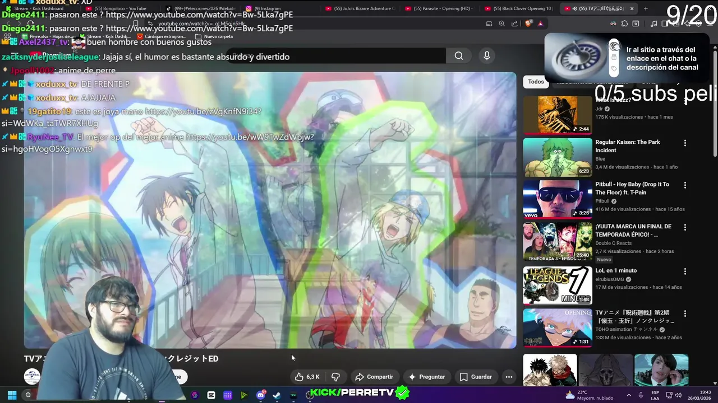Switch to Parasite - Opening (HD) tab
Screen dimensions: 718x403
coord(440,8)
